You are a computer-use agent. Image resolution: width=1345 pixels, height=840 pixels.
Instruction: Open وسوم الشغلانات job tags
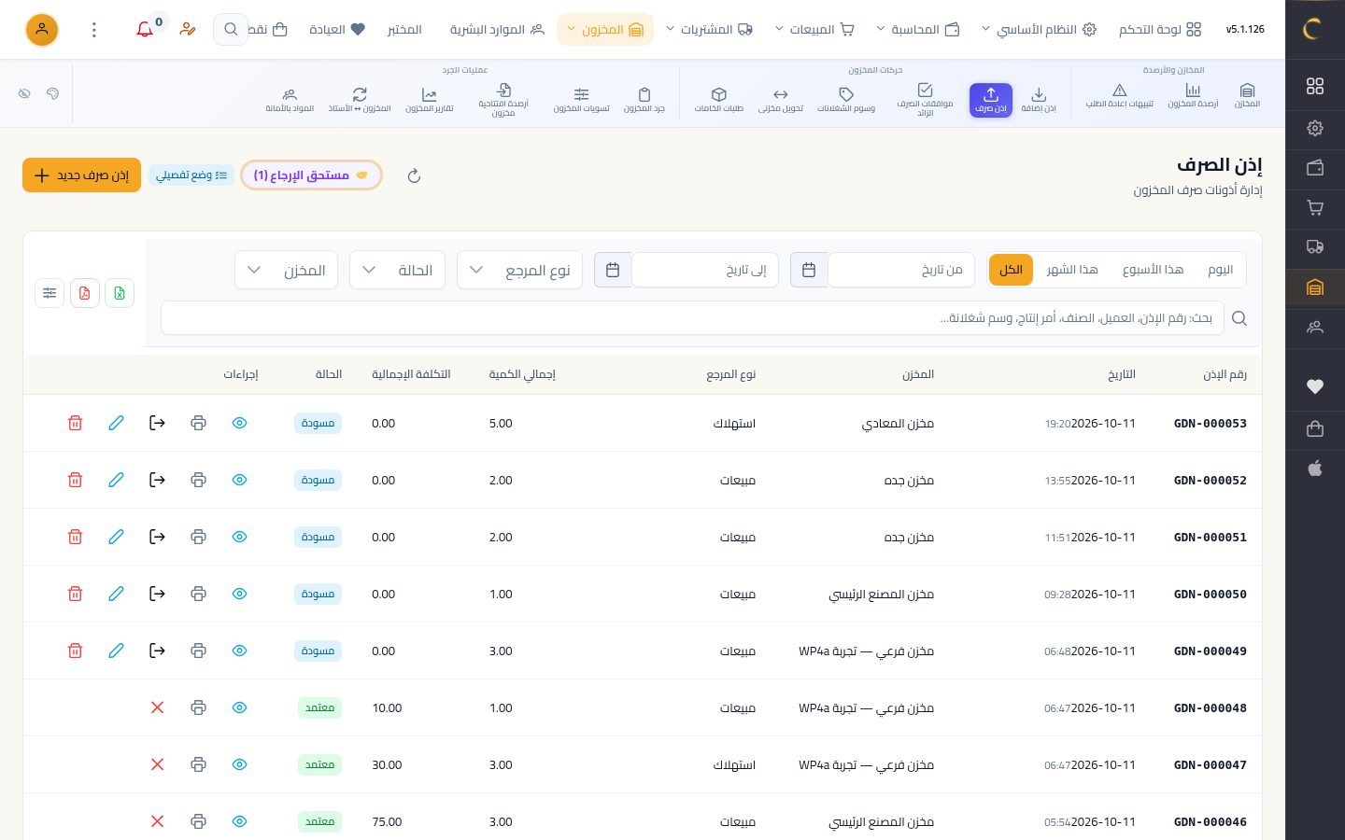(846, 100)
